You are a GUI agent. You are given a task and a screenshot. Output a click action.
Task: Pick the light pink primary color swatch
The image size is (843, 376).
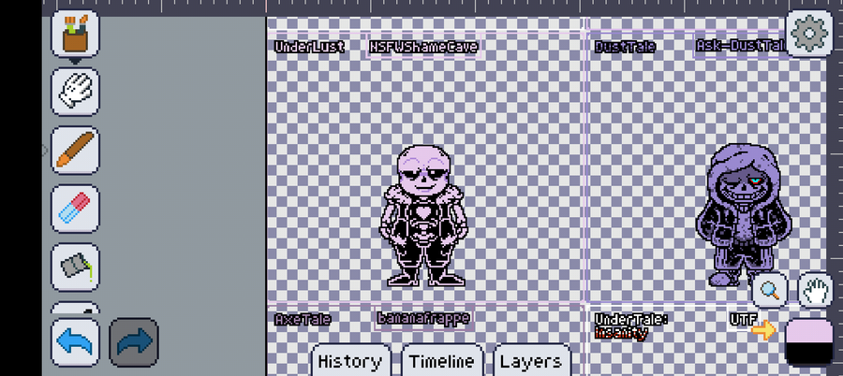point(809,332)
